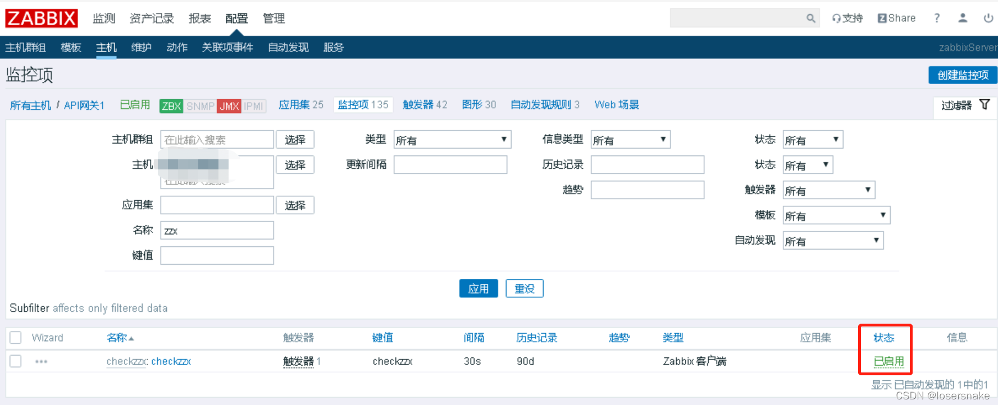Image resolution: width=998 pixels, height=405 pixels.
Task: Go to 模板 submenu
Action: pyautogui.click(x=71, y=48)
